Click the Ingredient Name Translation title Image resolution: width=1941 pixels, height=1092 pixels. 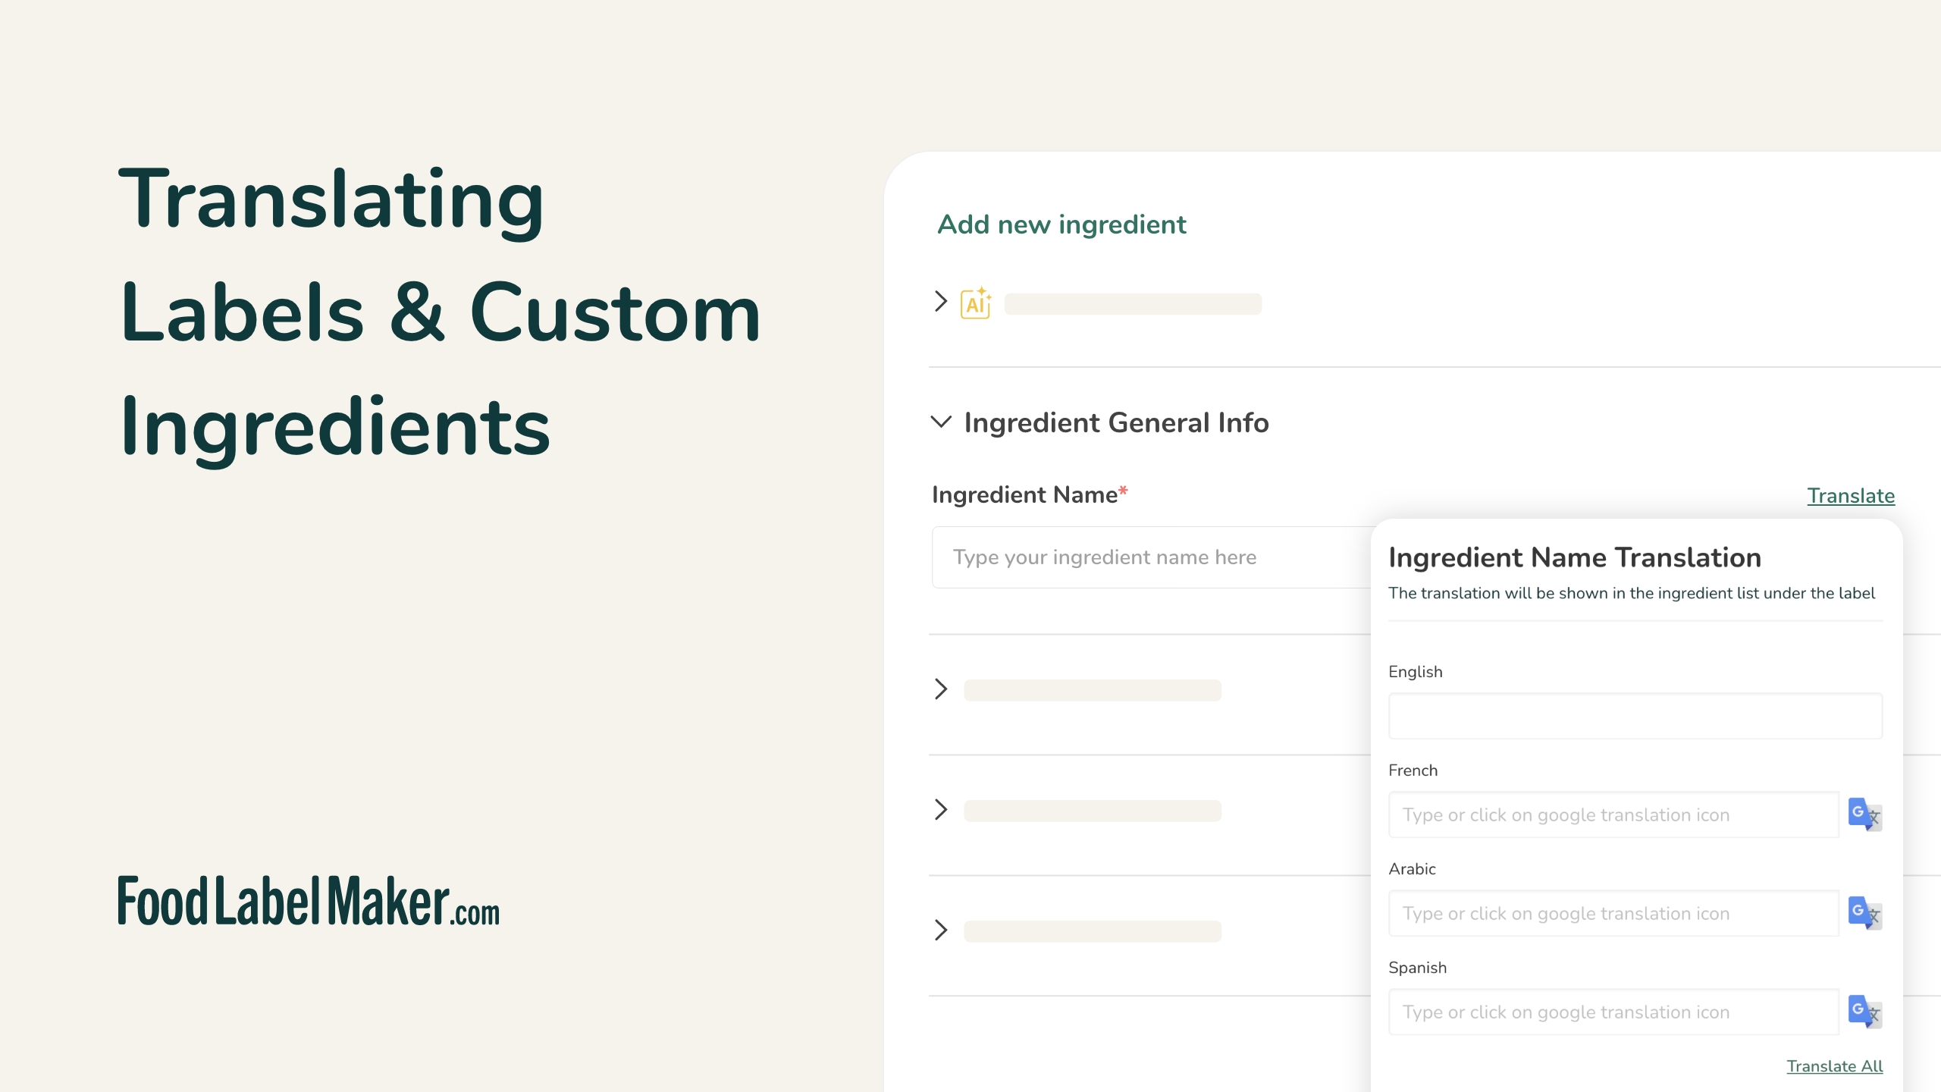(1574, 558)
